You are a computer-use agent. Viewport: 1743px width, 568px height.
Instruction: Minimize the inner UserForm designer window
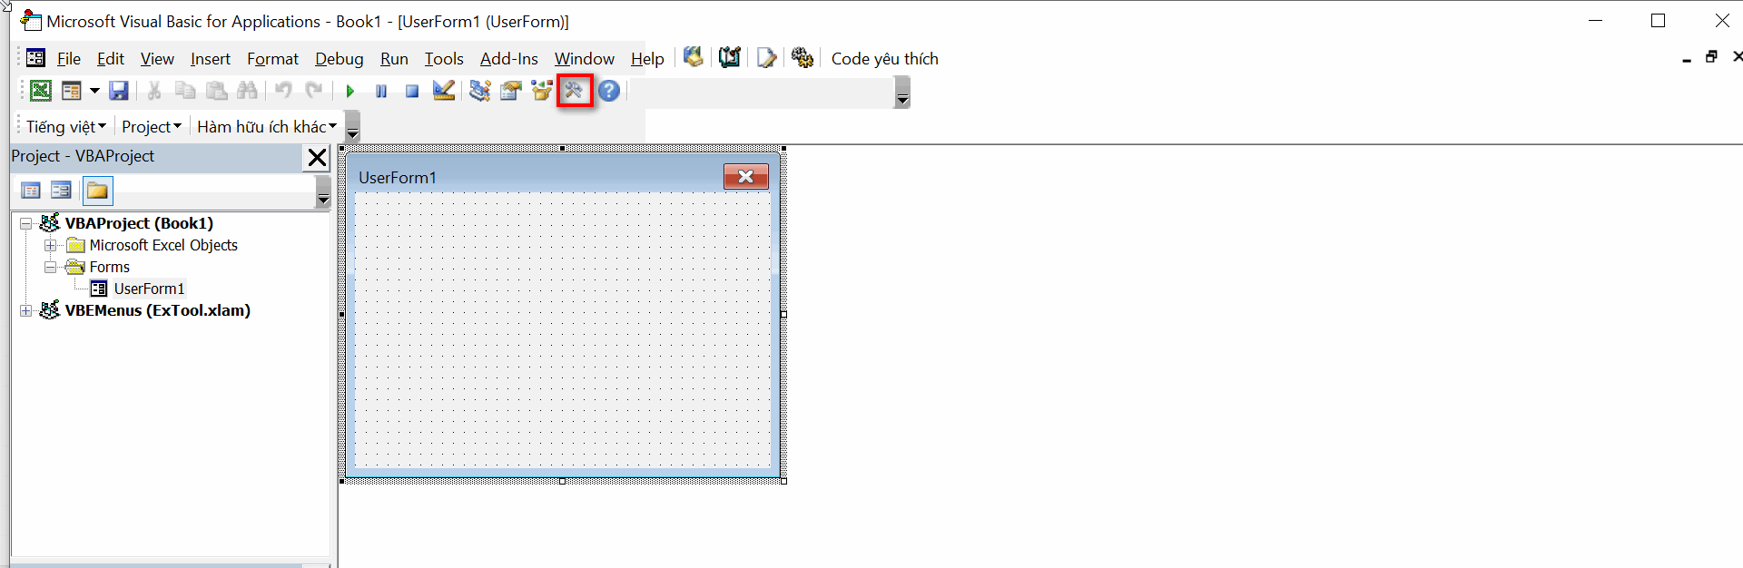pos(1687,59)
